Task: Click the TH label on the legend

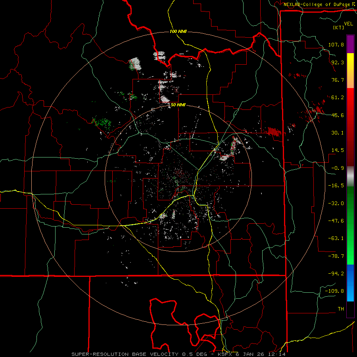Action: coord(341,309)
